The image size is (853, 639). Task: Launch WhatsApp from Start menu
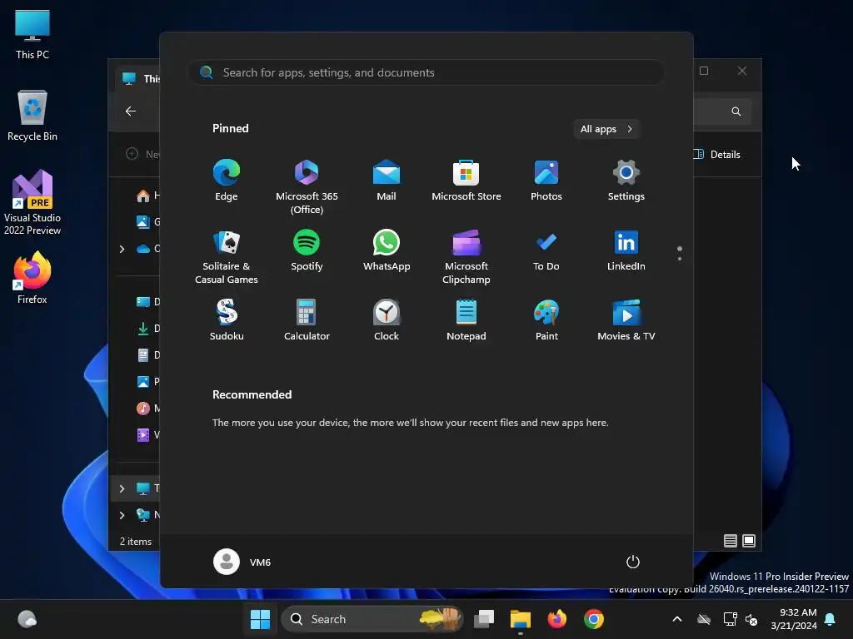387,250
